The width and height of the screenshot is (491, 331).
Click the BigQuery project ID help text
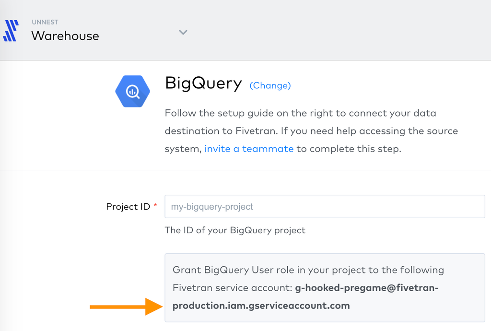235,230
